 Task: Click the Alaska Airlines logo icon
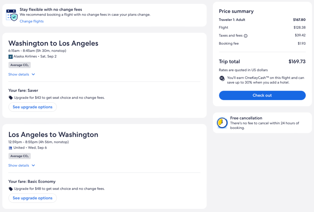click(10, 57)
